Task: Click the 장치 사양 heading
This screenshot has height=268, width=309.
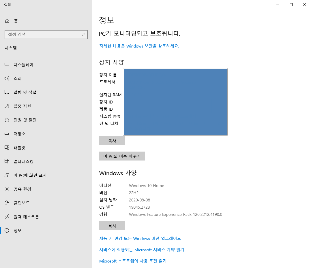Action: click(x=111, y=62)
